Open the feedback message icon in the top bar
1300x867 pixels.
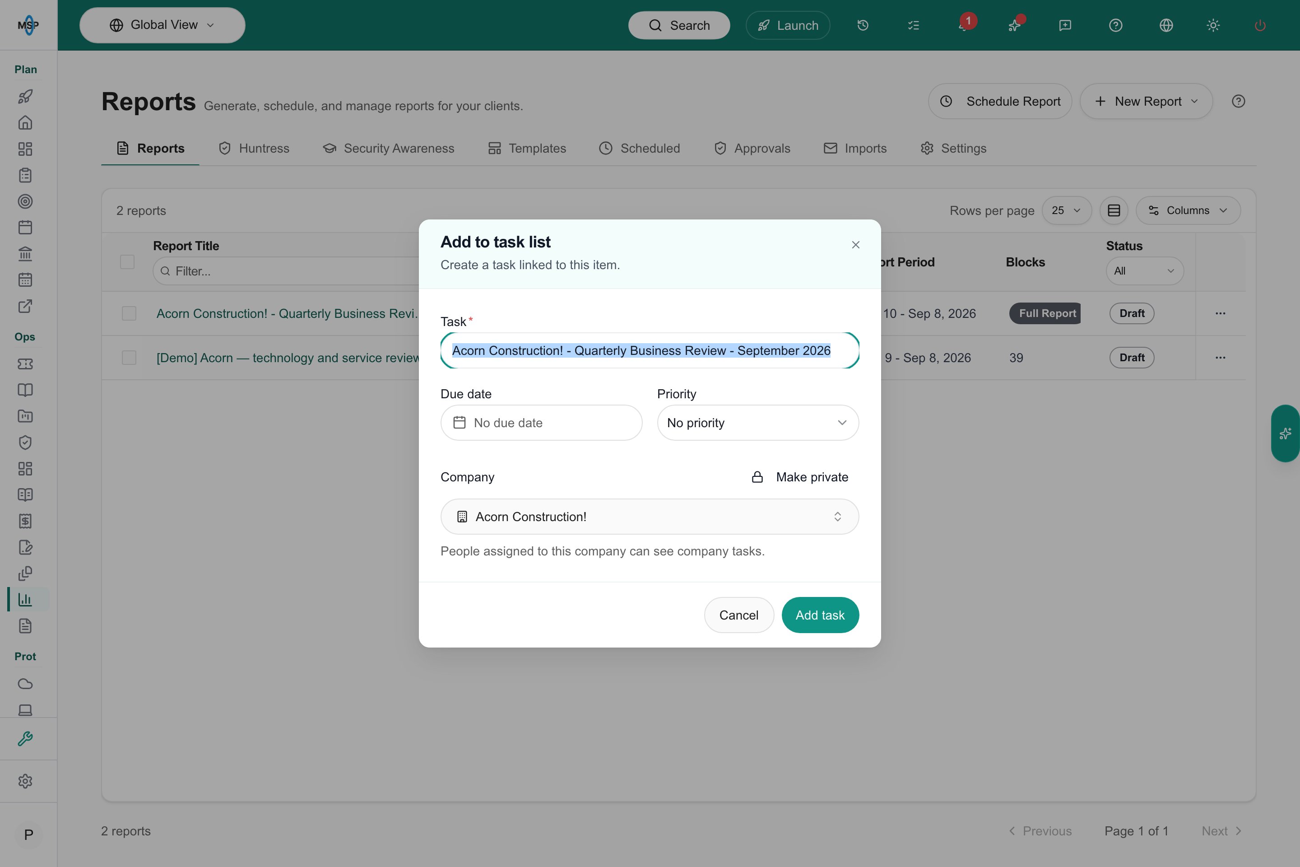coord(1065,25)
